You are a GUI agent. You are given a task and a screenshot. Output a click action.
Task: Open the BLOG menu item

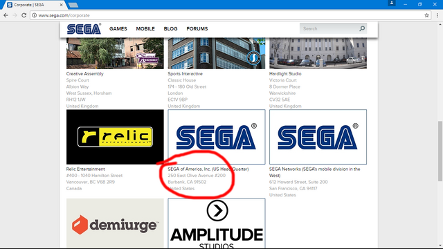pyautogui.click(x=170, y=29)
